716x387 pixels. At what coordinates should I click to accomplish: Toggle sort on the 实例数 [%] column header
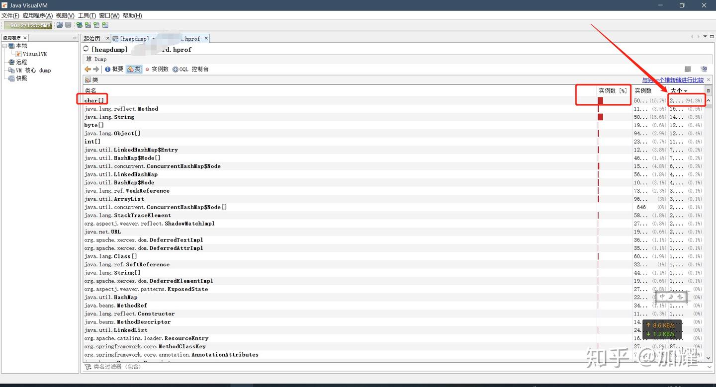click(613, 90)
